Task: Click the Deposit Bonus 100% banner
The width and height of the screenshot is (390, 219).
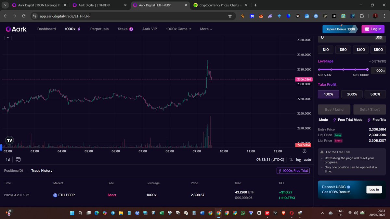Action: [340, 29]
